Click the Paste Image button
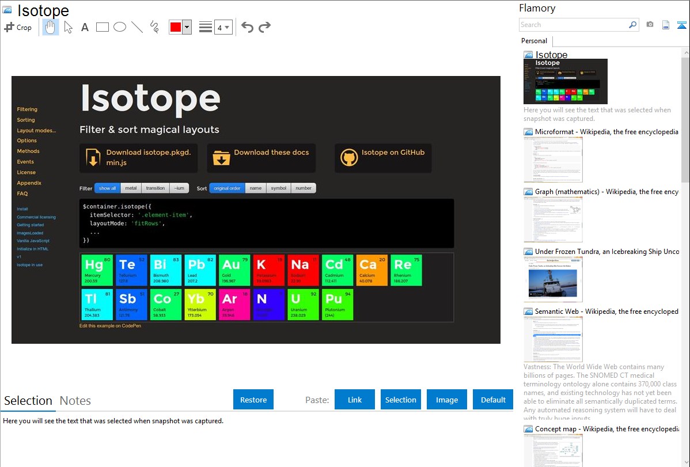Image resolution: width=690 pixels, height=467 pixels. [x=447, y=400]
